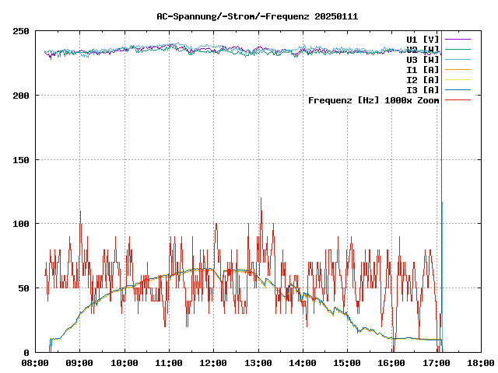Click the 150 y-axis tick label

coord(21,160)
